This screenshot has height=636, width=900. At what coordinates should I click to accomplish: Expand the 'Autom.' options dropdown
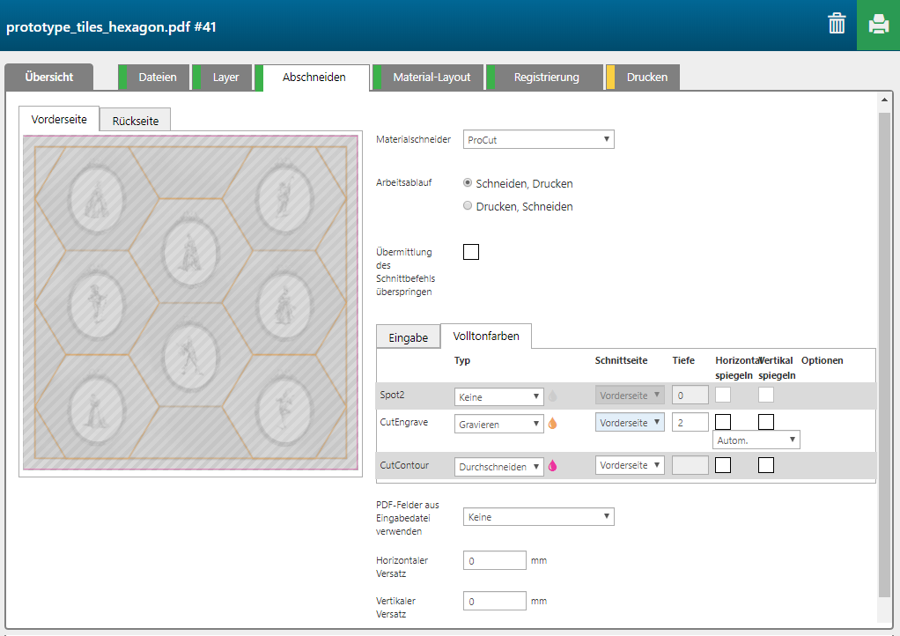[756, 440]
